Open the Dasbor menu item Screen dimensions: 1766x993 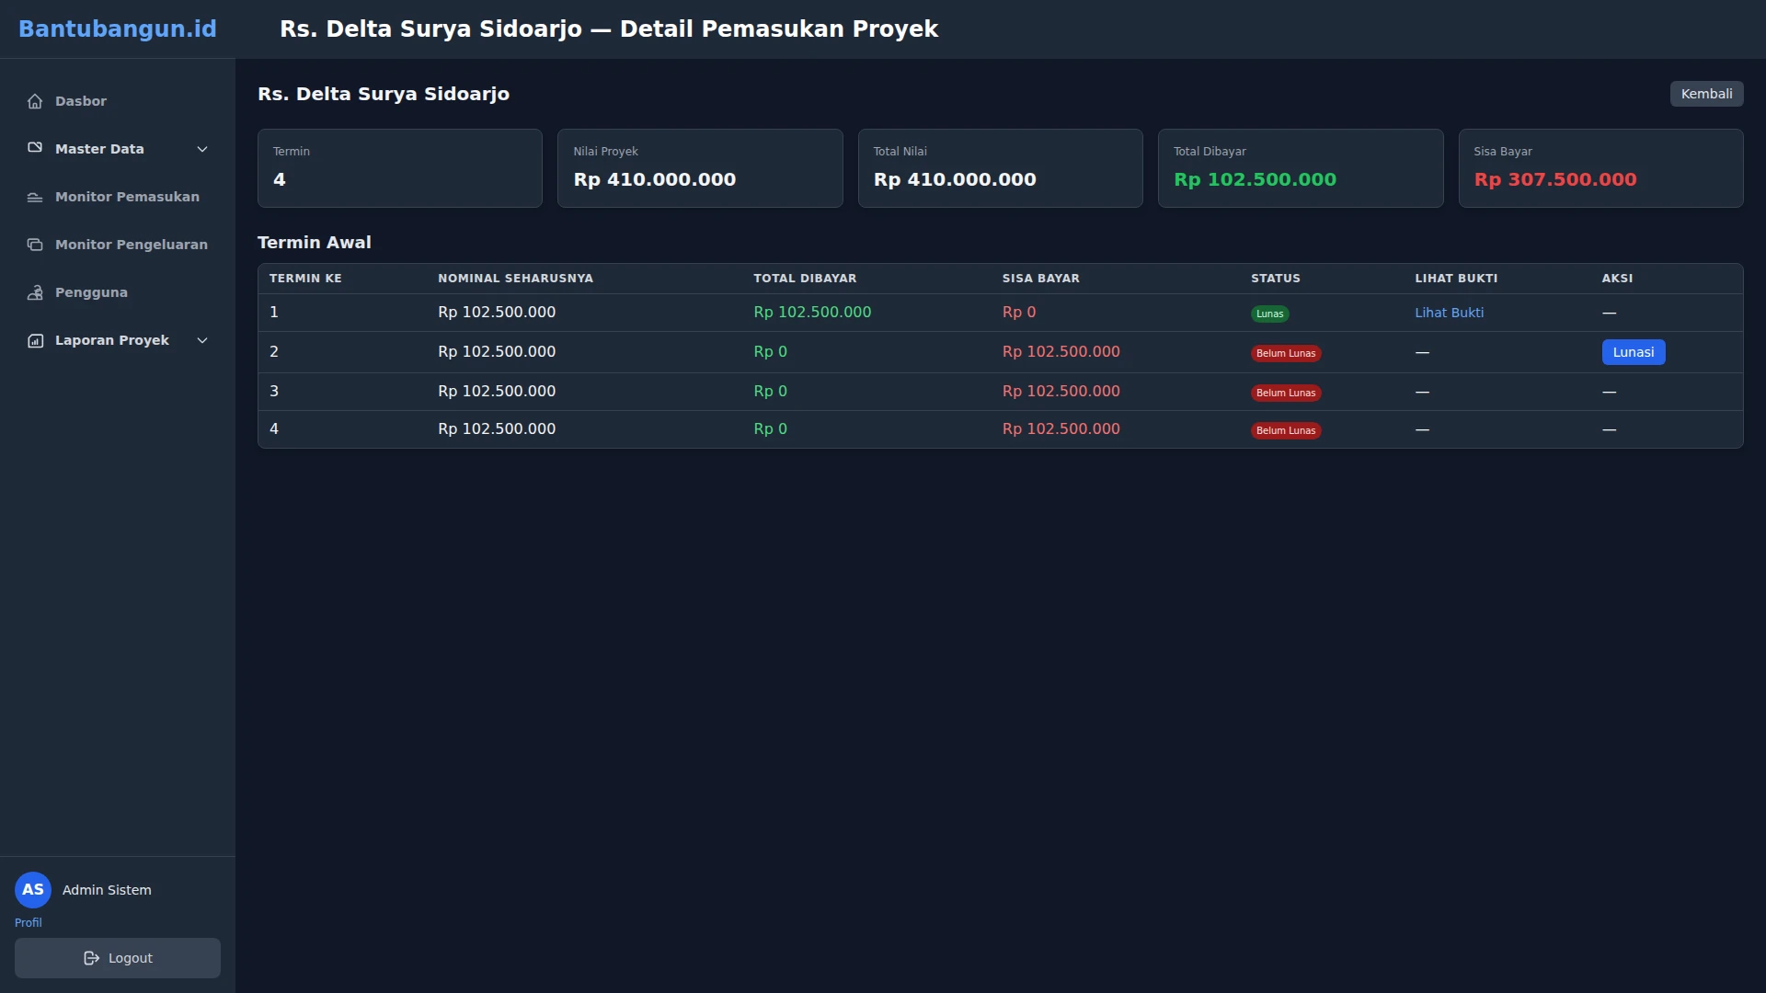(x=118, y=101)
